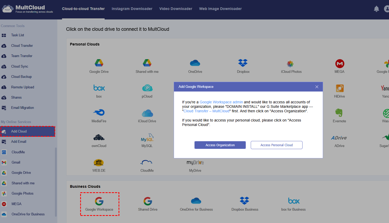Select the iCloud Photos icon
389x223 pixels.
[x=290, y=64]
